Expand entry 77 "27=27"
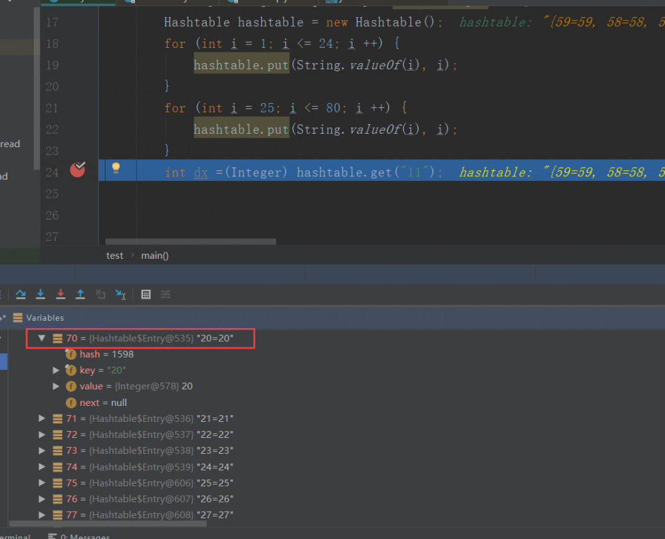This screenshot has width=665, height=539. point(41,515)
